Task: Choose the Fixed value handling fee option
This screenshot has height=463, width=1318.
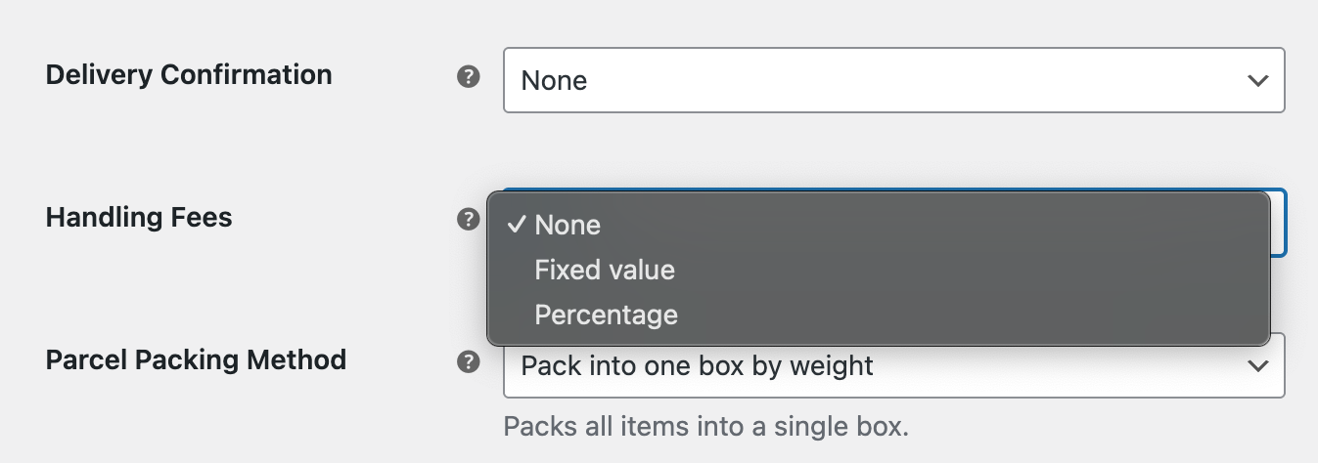Action: click(605, 270)
